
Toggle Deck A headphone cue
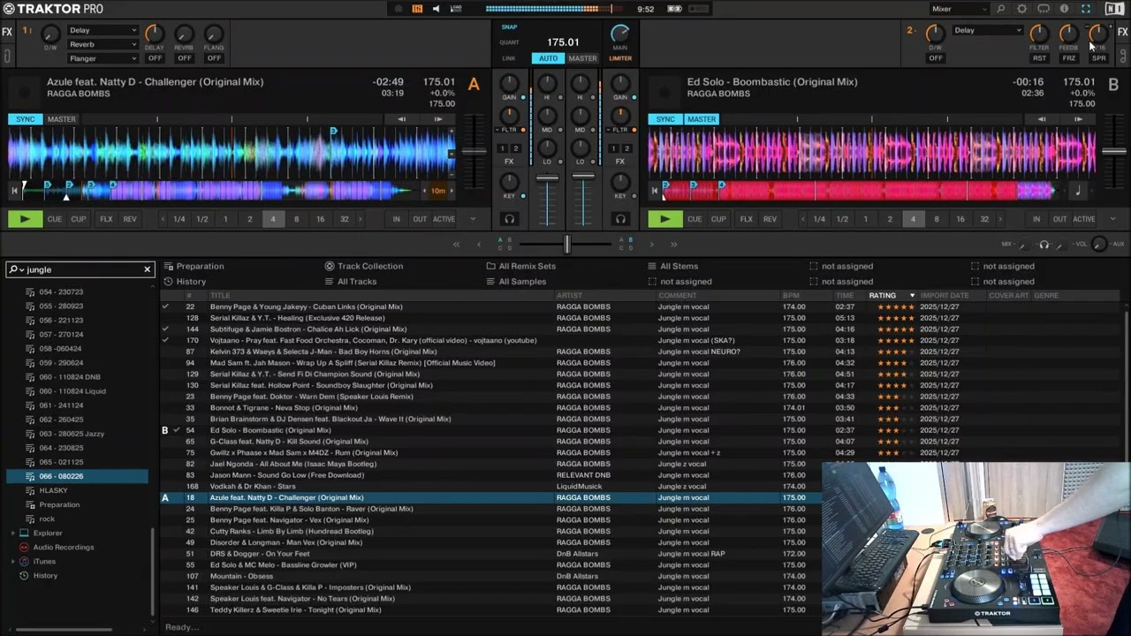[509, 219]
